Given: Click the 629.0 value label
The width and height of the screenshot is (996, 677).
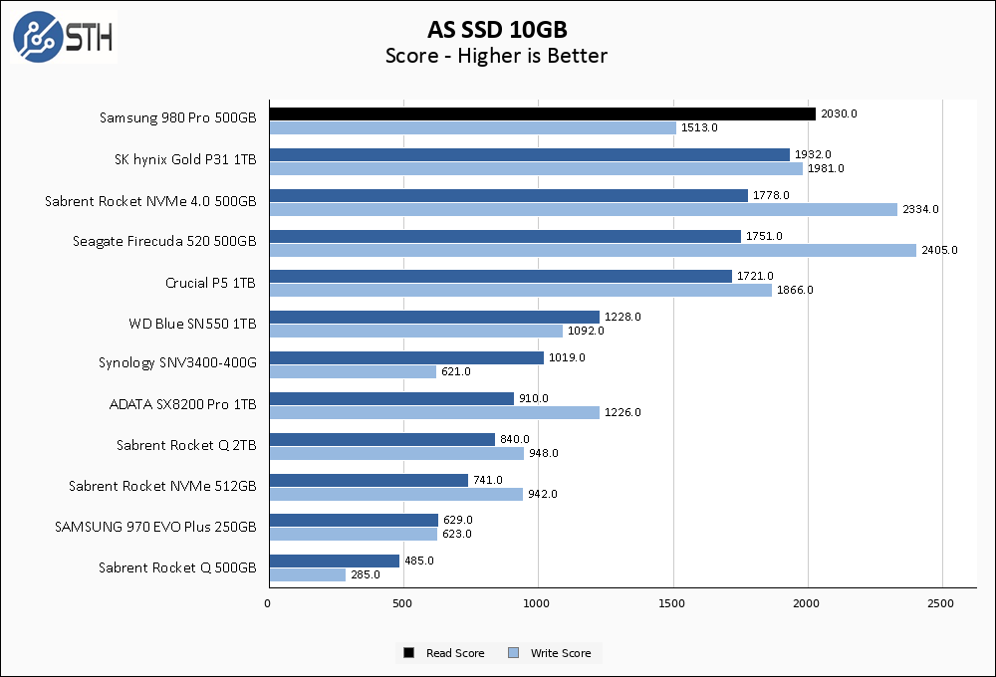Looking at the screenshot, I should point(458,520).
